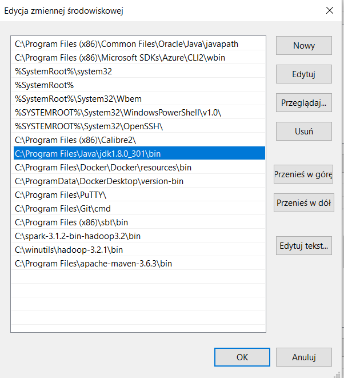Select the Git cmd path entry
The image size is (344, 378).
[x=63, y=209]
